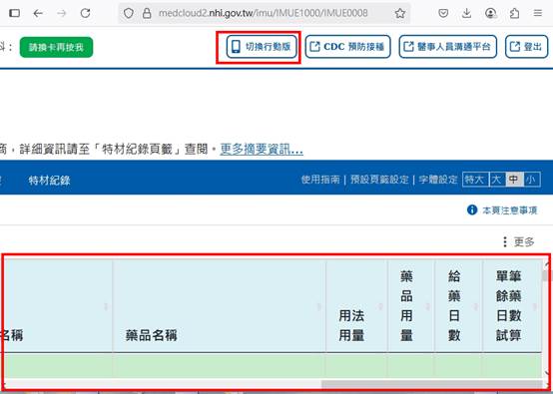The image size is (553, 394).
Task: Click the medcloud2.nhi.gov.tw address bar
Action: (263, 13)
